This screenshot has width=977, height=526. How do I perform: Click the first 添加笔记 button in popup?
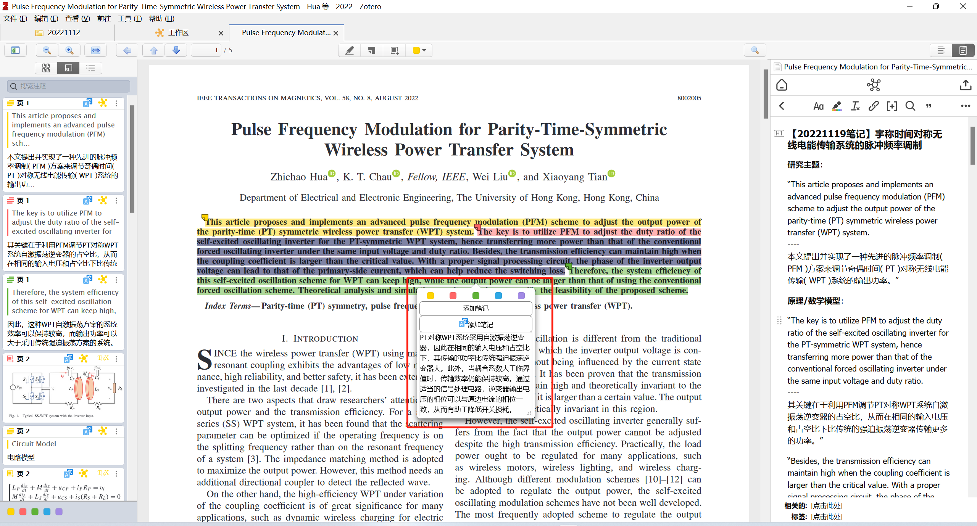point(476,308)
